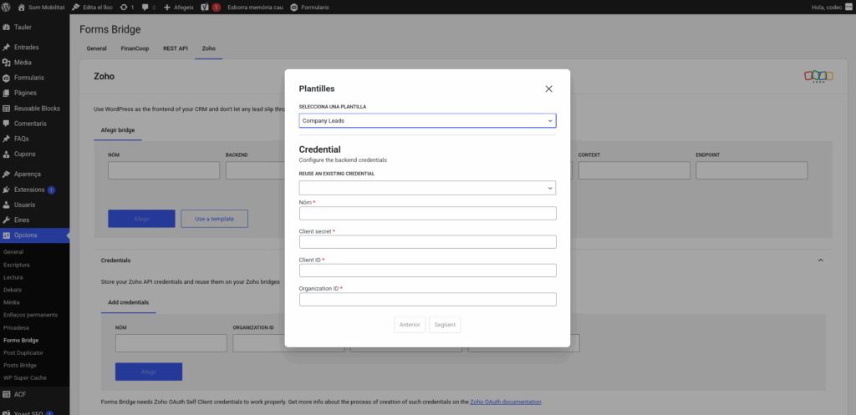This screenshot has height=415, width=856.
Task: Open the Reuse an existing credential dropdown
Action: tap(427, 188)
